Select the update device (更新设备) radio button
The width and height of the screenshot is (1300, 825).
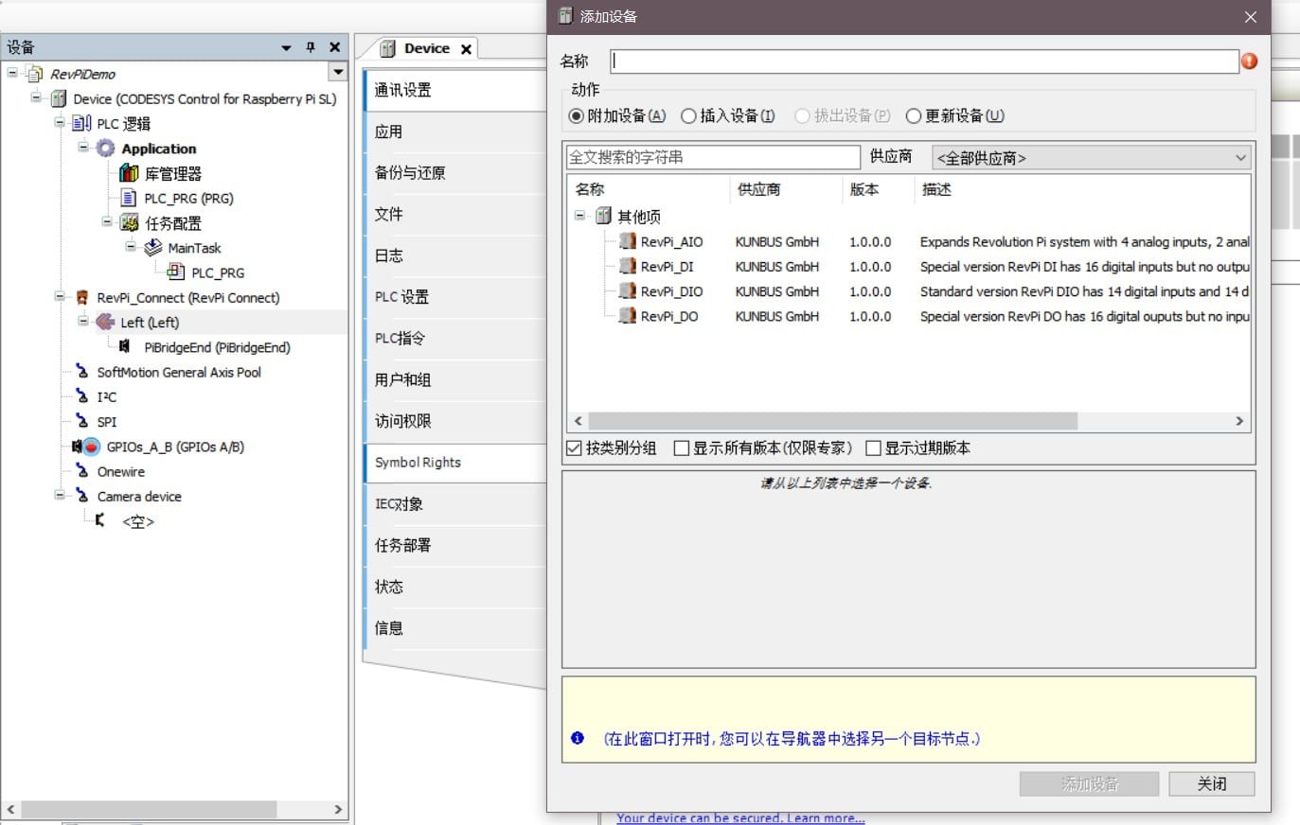click(914, 116)
